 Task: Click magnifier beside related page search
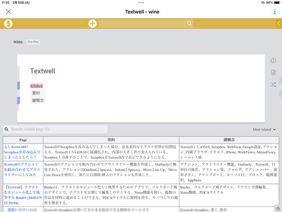pyautogui.click(x=6, y=129)
